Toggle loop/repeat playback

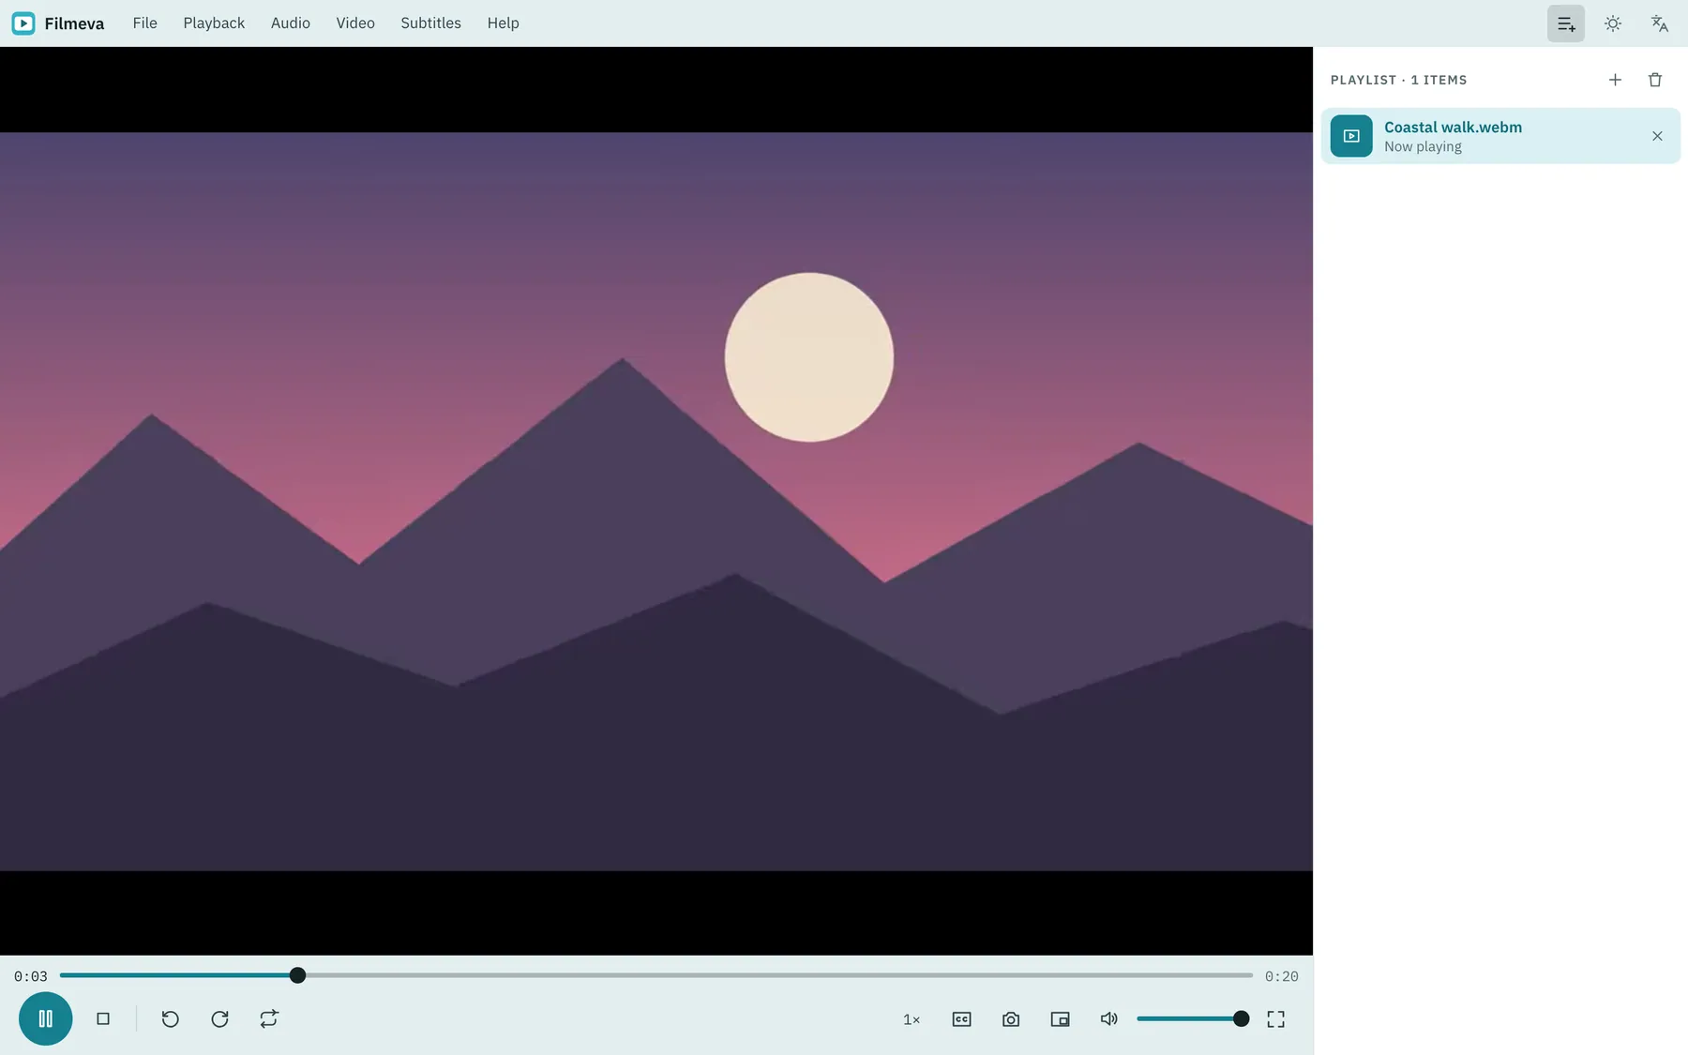click(269, 1018)
